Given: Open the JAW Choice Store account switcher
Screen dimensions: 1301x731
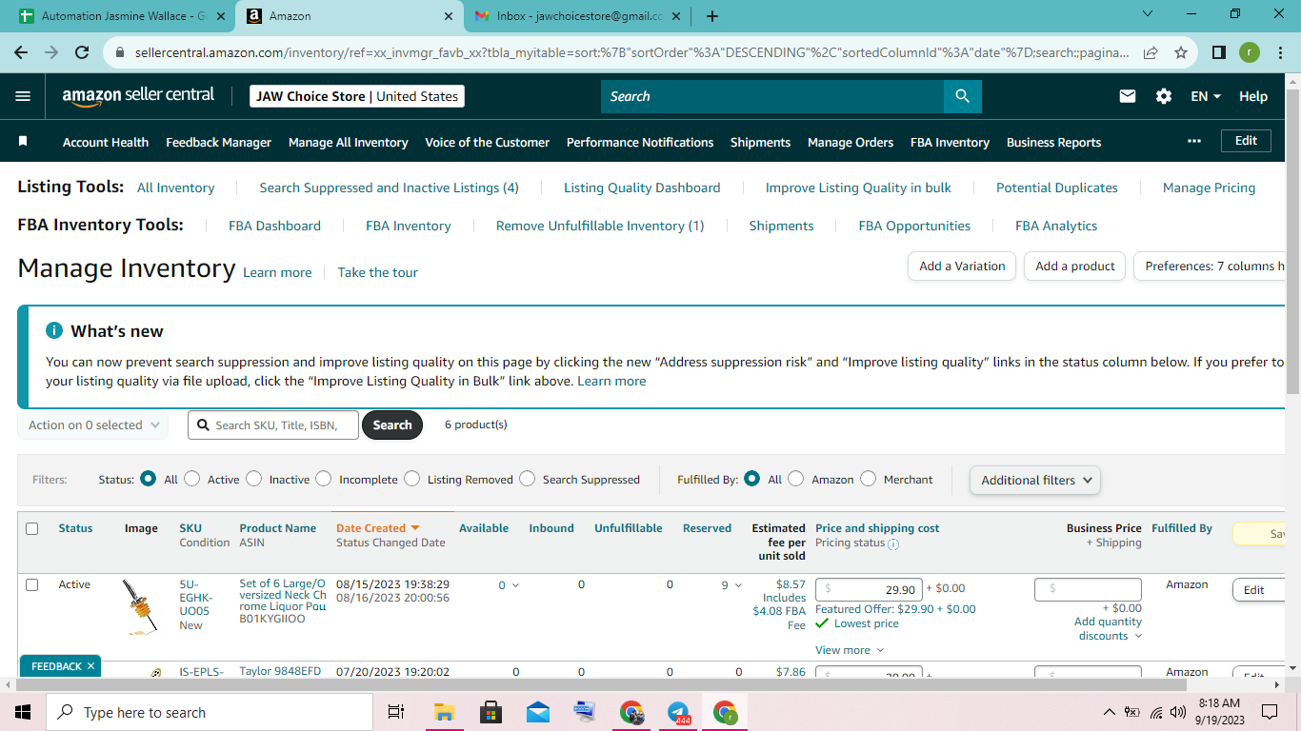Looking at the screenshot, I should point(357,96).
